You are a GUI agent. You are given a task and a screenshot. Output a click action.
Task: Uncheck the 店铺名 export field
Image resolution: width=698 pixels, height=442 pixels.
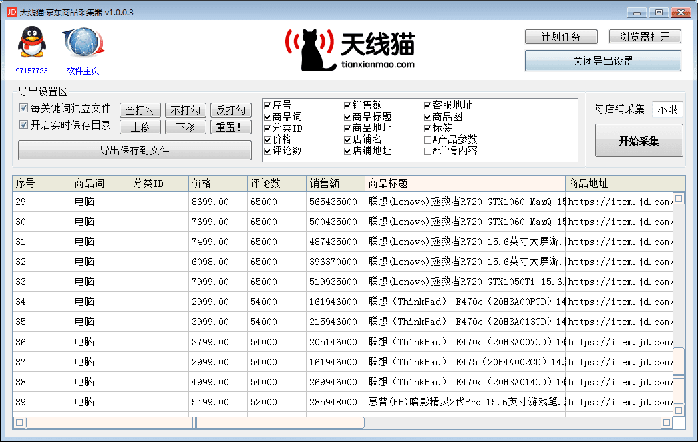(348, 140)
